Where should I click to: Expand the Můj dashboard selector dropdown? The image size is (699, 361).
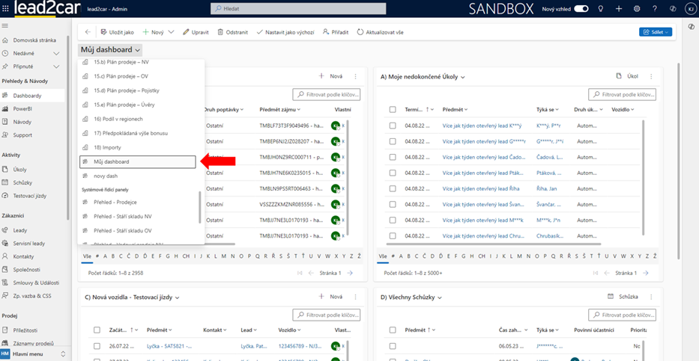point(109,50)
